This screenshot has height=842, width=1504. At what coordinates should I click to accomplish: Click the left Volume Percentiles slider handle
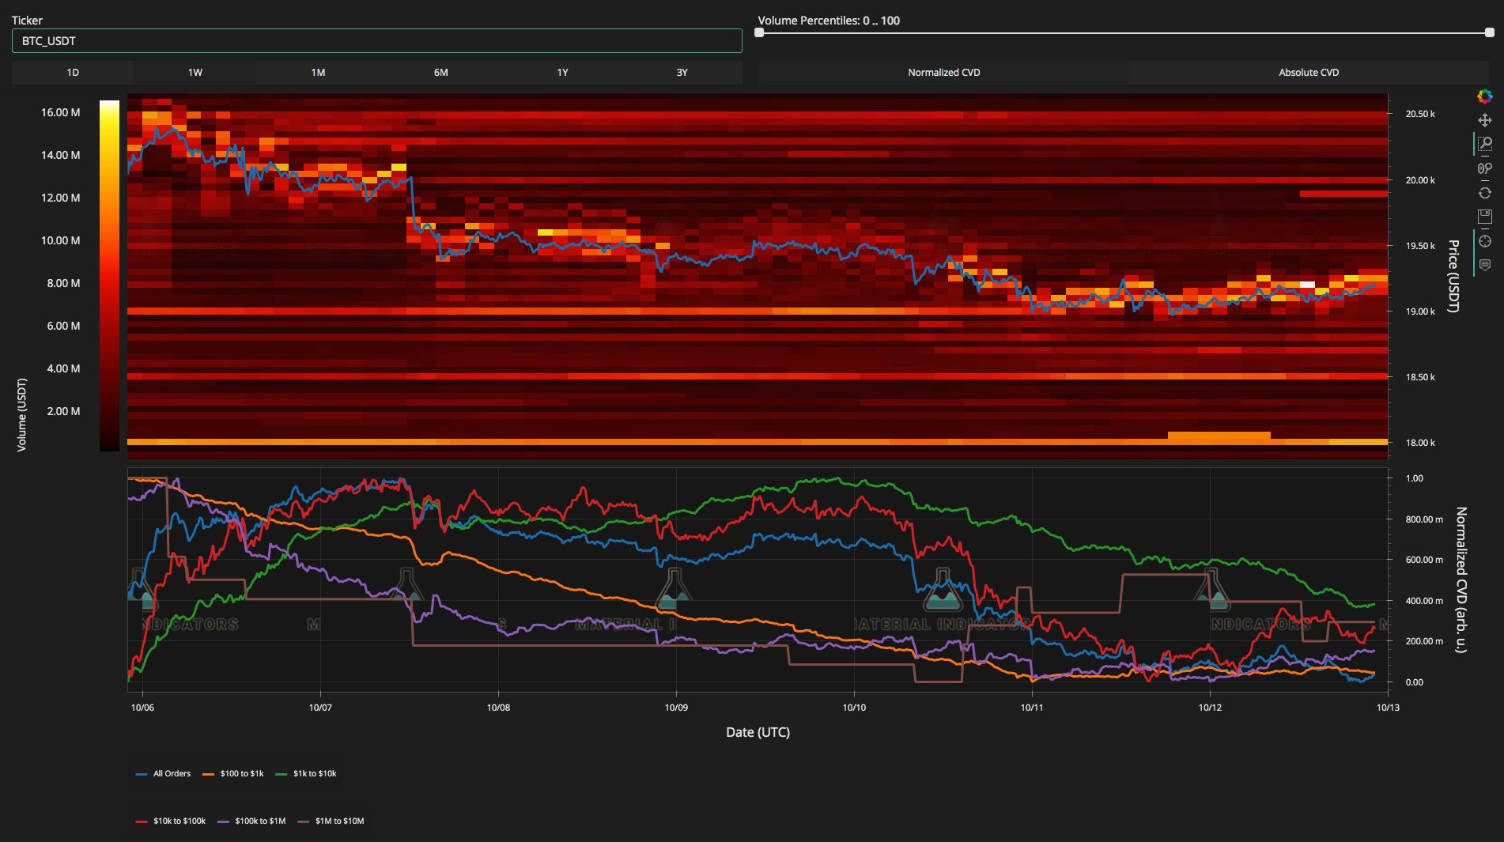tap(759, 33)
